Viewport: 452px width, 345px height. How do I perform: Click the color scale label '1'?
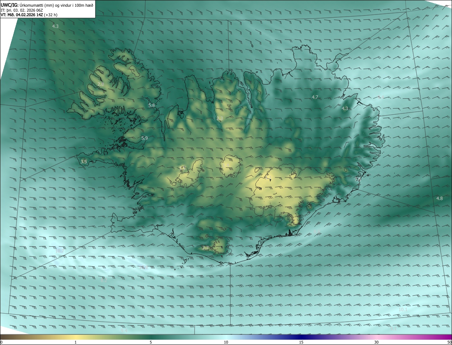76,342
